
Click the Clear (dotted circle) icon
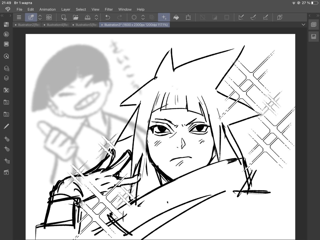pos(134,17)
